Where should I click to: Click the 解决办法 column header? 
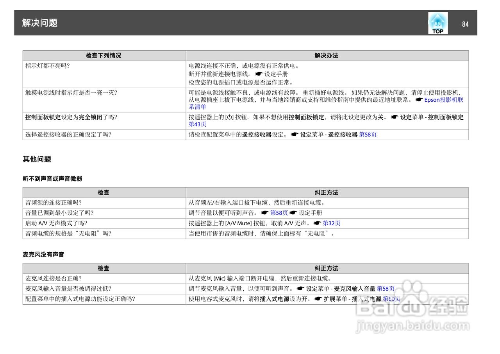[x=327, y=56]
